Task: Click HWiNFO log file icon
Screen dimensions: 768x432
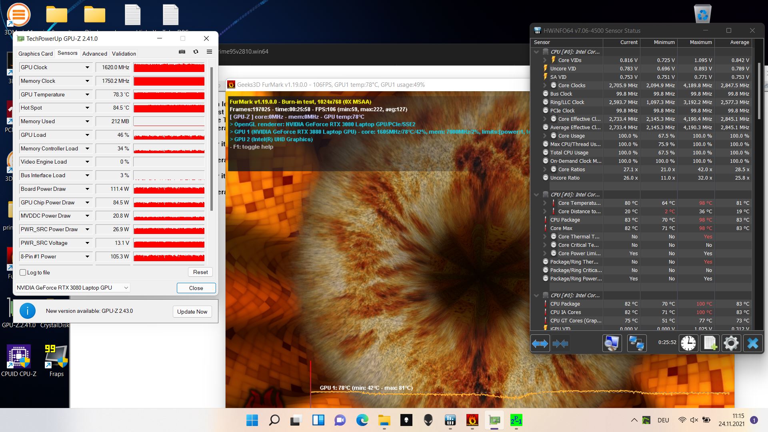Action: [710, 343]
